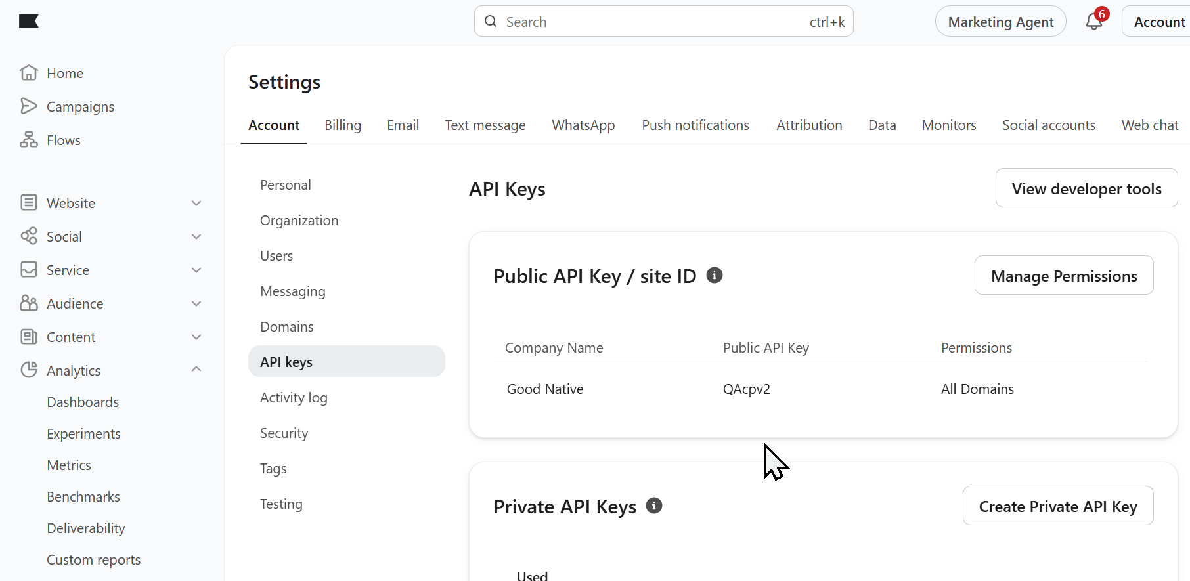The height and width of the screenshot is (581, 1190).
Task: Expand the Audience menu chevron
Action: (196, 303)
